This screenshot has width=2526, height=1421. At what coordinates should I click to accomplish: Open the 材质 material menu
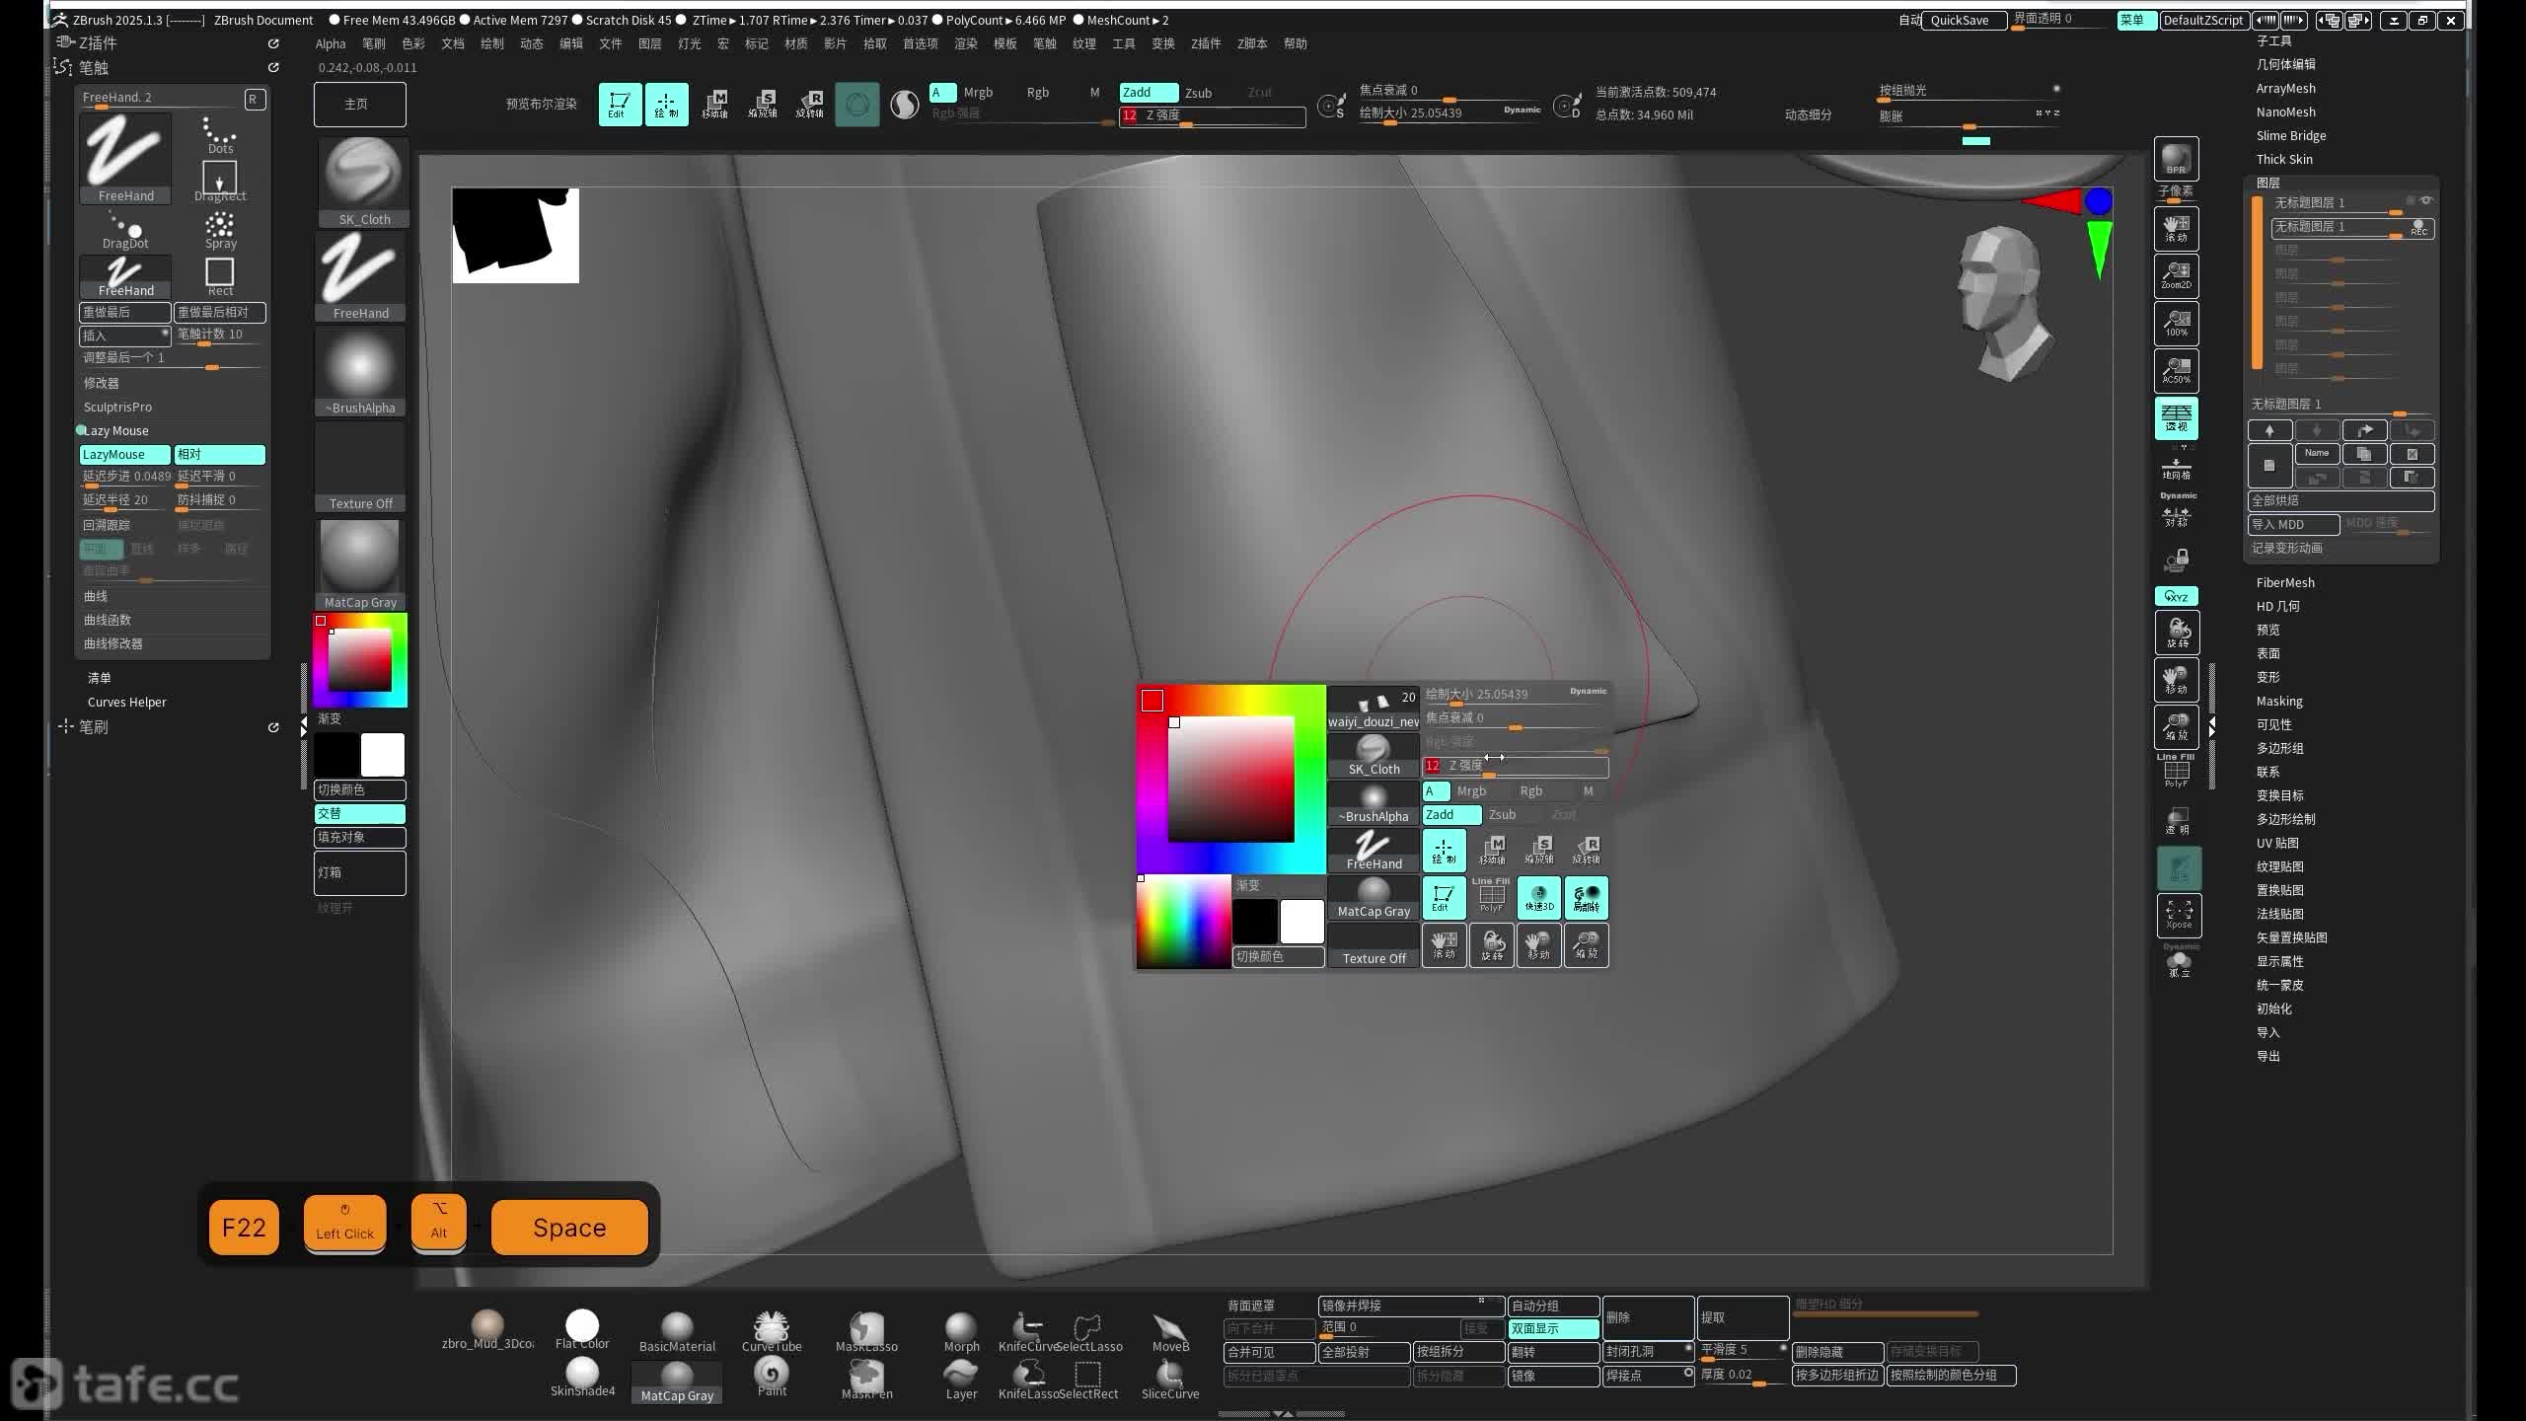point(796,43)
